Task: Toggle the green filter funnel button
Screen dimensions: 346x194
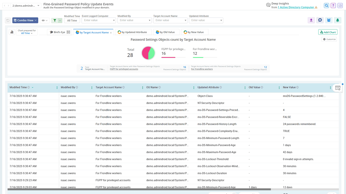Action: click(55, 20)
